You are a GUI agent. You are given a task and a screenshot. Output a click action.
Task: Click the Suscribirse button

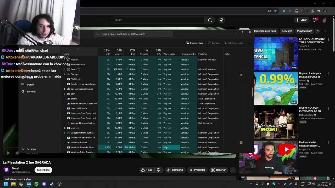pos(43,170)
